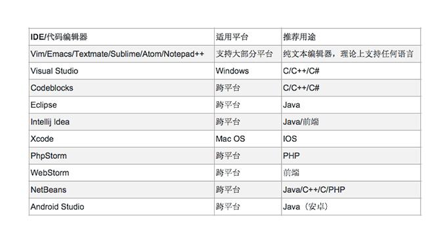Select the Android Studio cell
Screen dimensions: 426x237
(121, 207)
